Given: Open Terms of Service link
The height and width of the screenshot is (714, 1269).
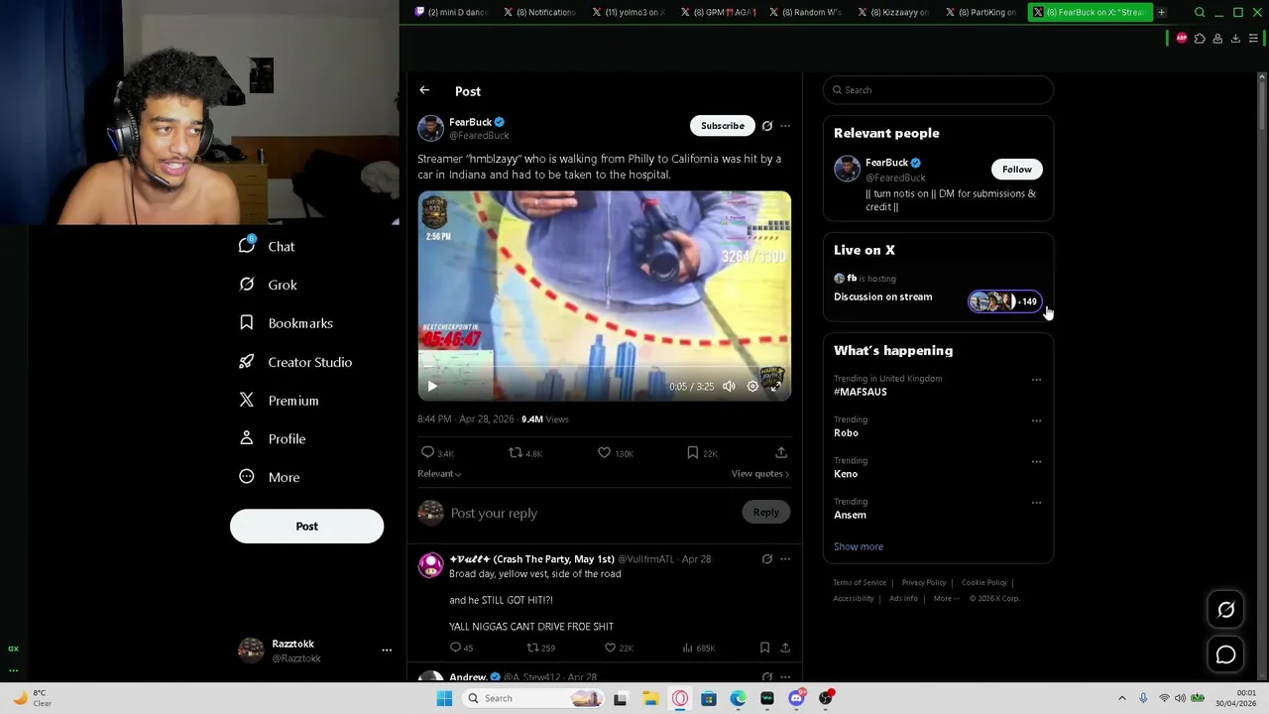Looking at the screenshot, I should pos(860,582).
